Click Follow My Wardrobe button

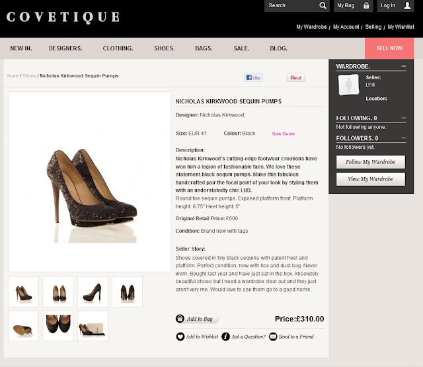(x=370, y=162)
